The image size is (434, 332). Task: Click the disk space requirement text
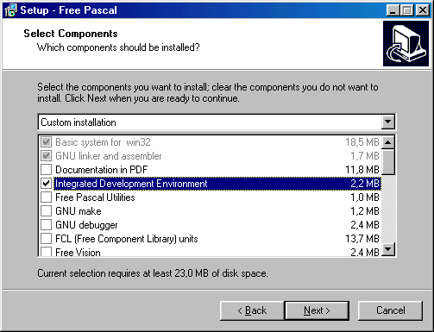click(x=153, y=273)
